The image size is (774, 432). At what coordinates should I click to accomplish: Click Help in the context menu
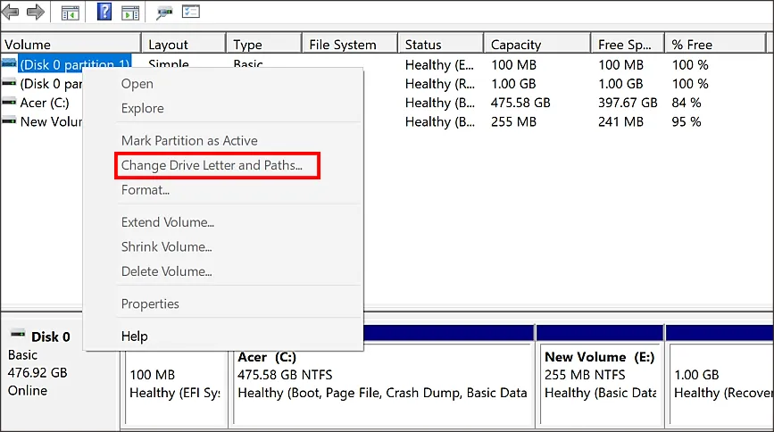coord(135,336)
